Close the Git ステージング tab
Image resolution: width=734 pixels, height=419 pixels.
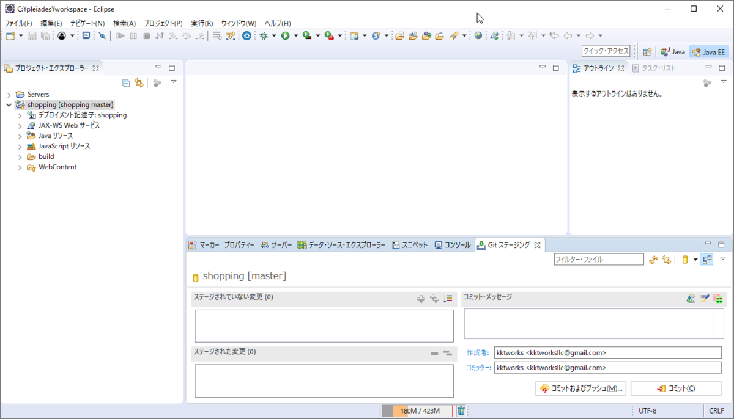538,245
